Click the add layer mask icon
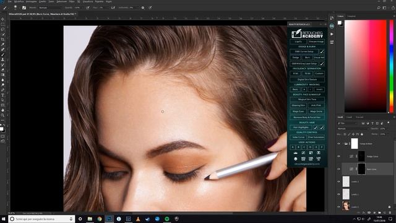This screenshot has height=223, width=396. (x=369, y=213)
